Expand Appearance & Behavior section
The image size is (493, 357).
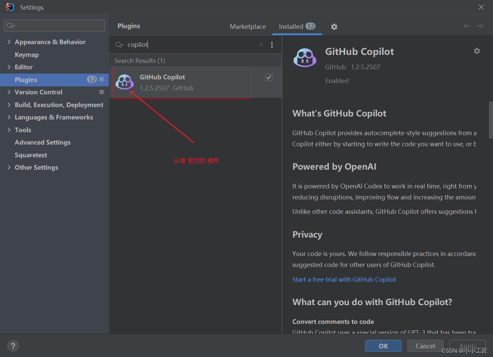point(9,42)
